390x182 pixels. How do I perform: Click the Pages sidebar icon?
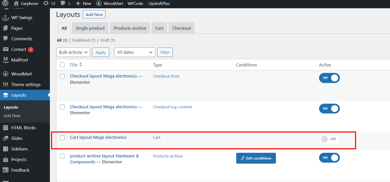point(6,28)
